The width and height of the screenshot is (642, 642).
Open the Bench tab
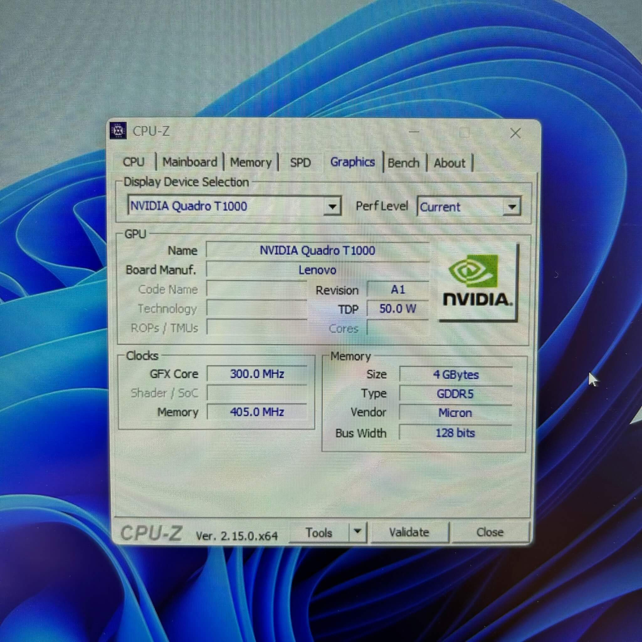[x=404, y=163]
